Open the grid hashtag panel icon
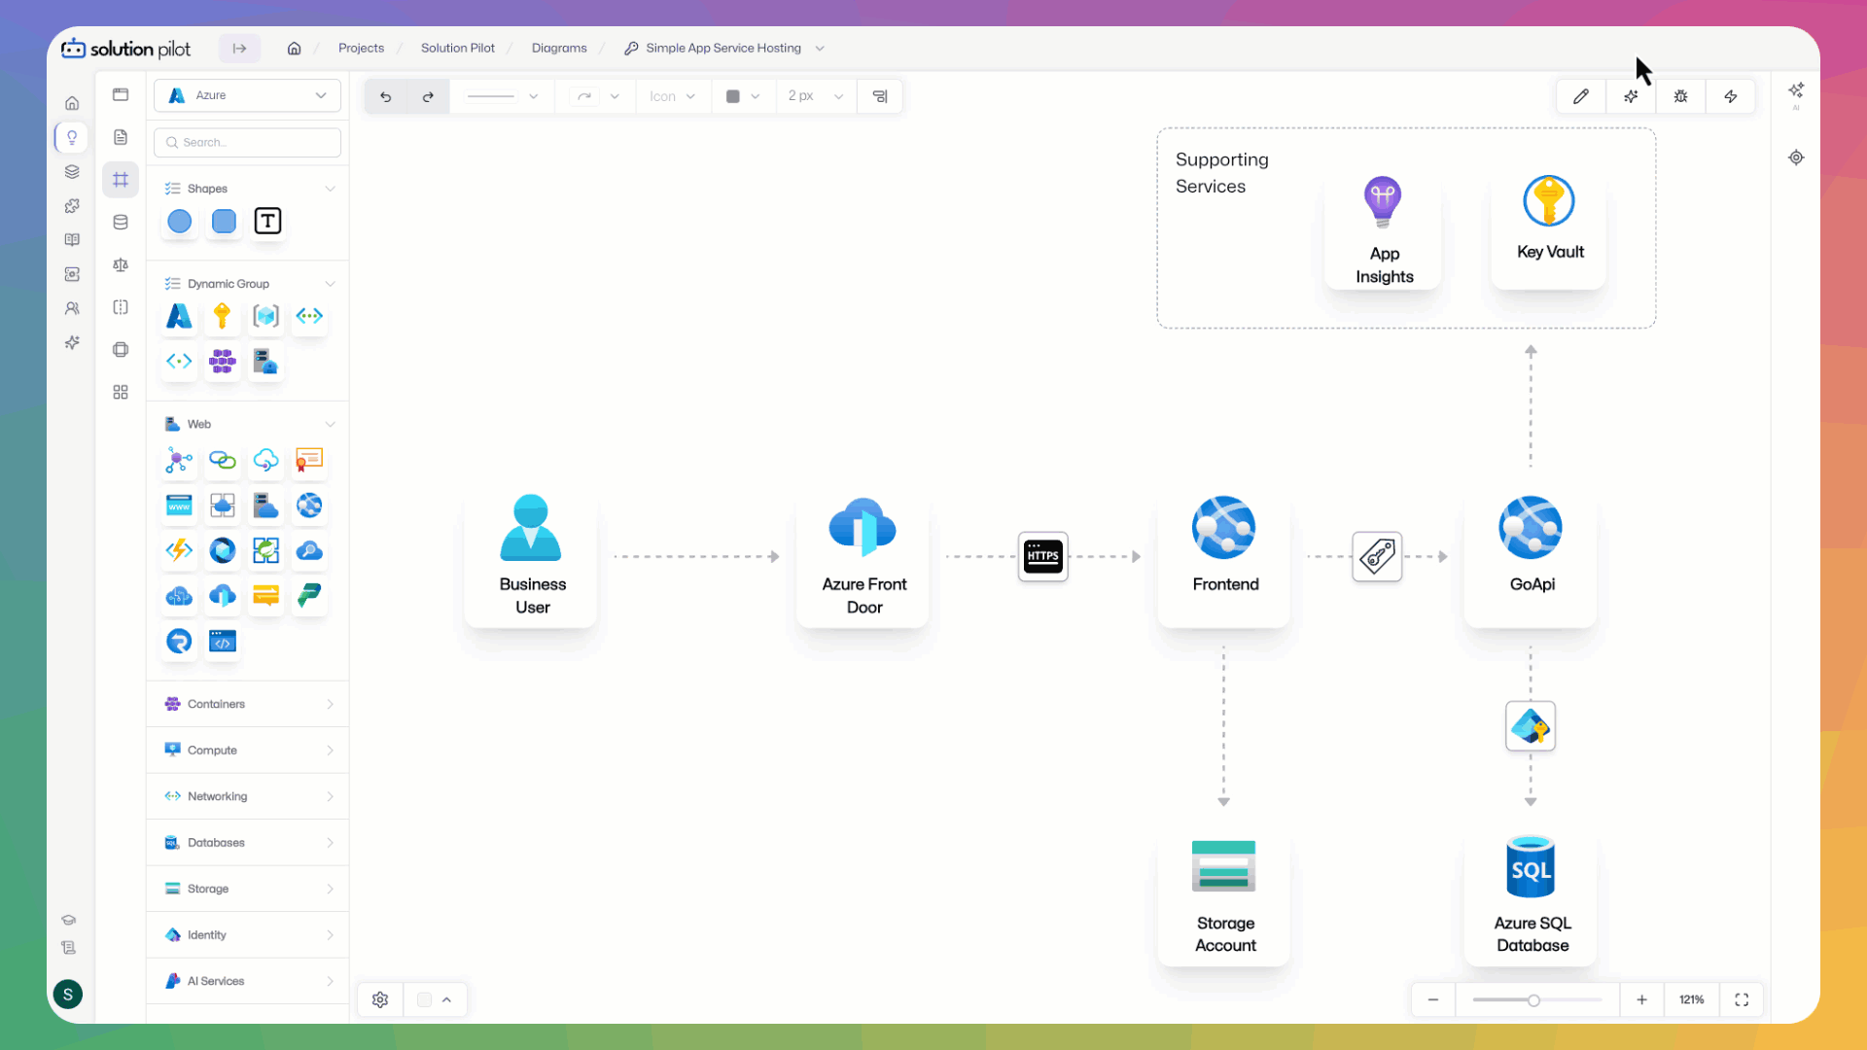This screenshot has width=1867, height=1050. (x=121, y=179)
